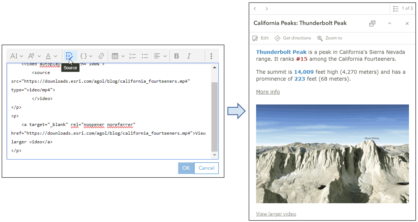Collapse the popup with the chevron
The image size is (418, 222).
click(x=389, y=23)
